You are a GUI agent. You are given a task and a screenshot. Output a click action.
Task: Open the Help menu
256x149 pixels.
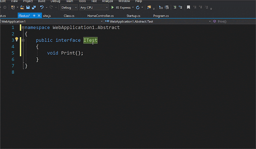(x=139, y=1)
